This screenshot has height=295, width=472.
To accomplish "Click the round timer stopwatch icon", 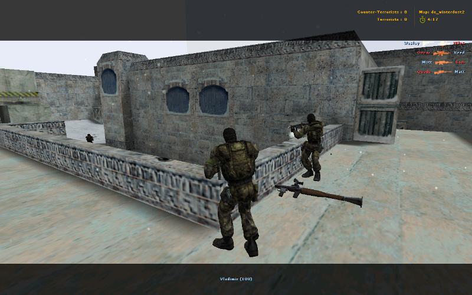I will click(422, 19).
